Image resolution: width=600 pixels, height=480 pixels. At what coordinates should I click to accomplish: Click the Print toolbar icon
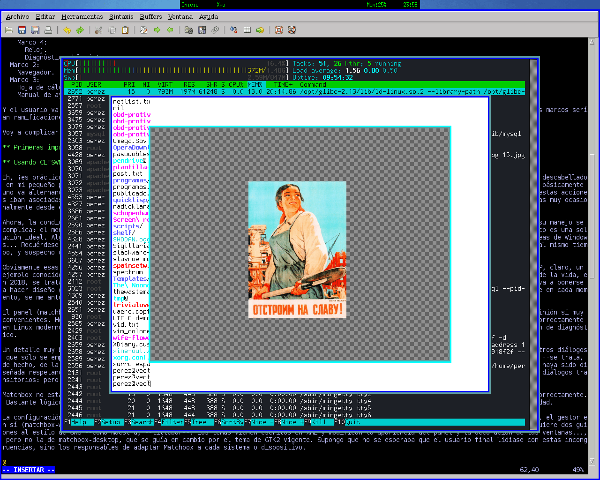point(48,30)
